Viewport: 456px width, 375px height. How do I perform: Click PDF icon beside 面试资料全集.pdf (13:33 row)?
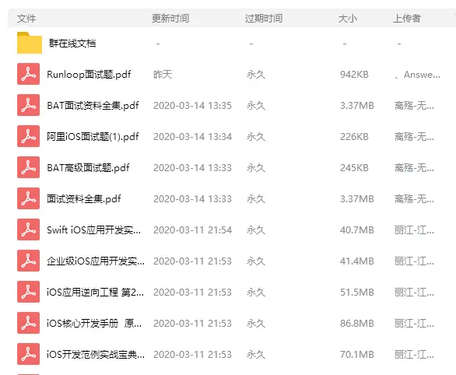point(28,198)
